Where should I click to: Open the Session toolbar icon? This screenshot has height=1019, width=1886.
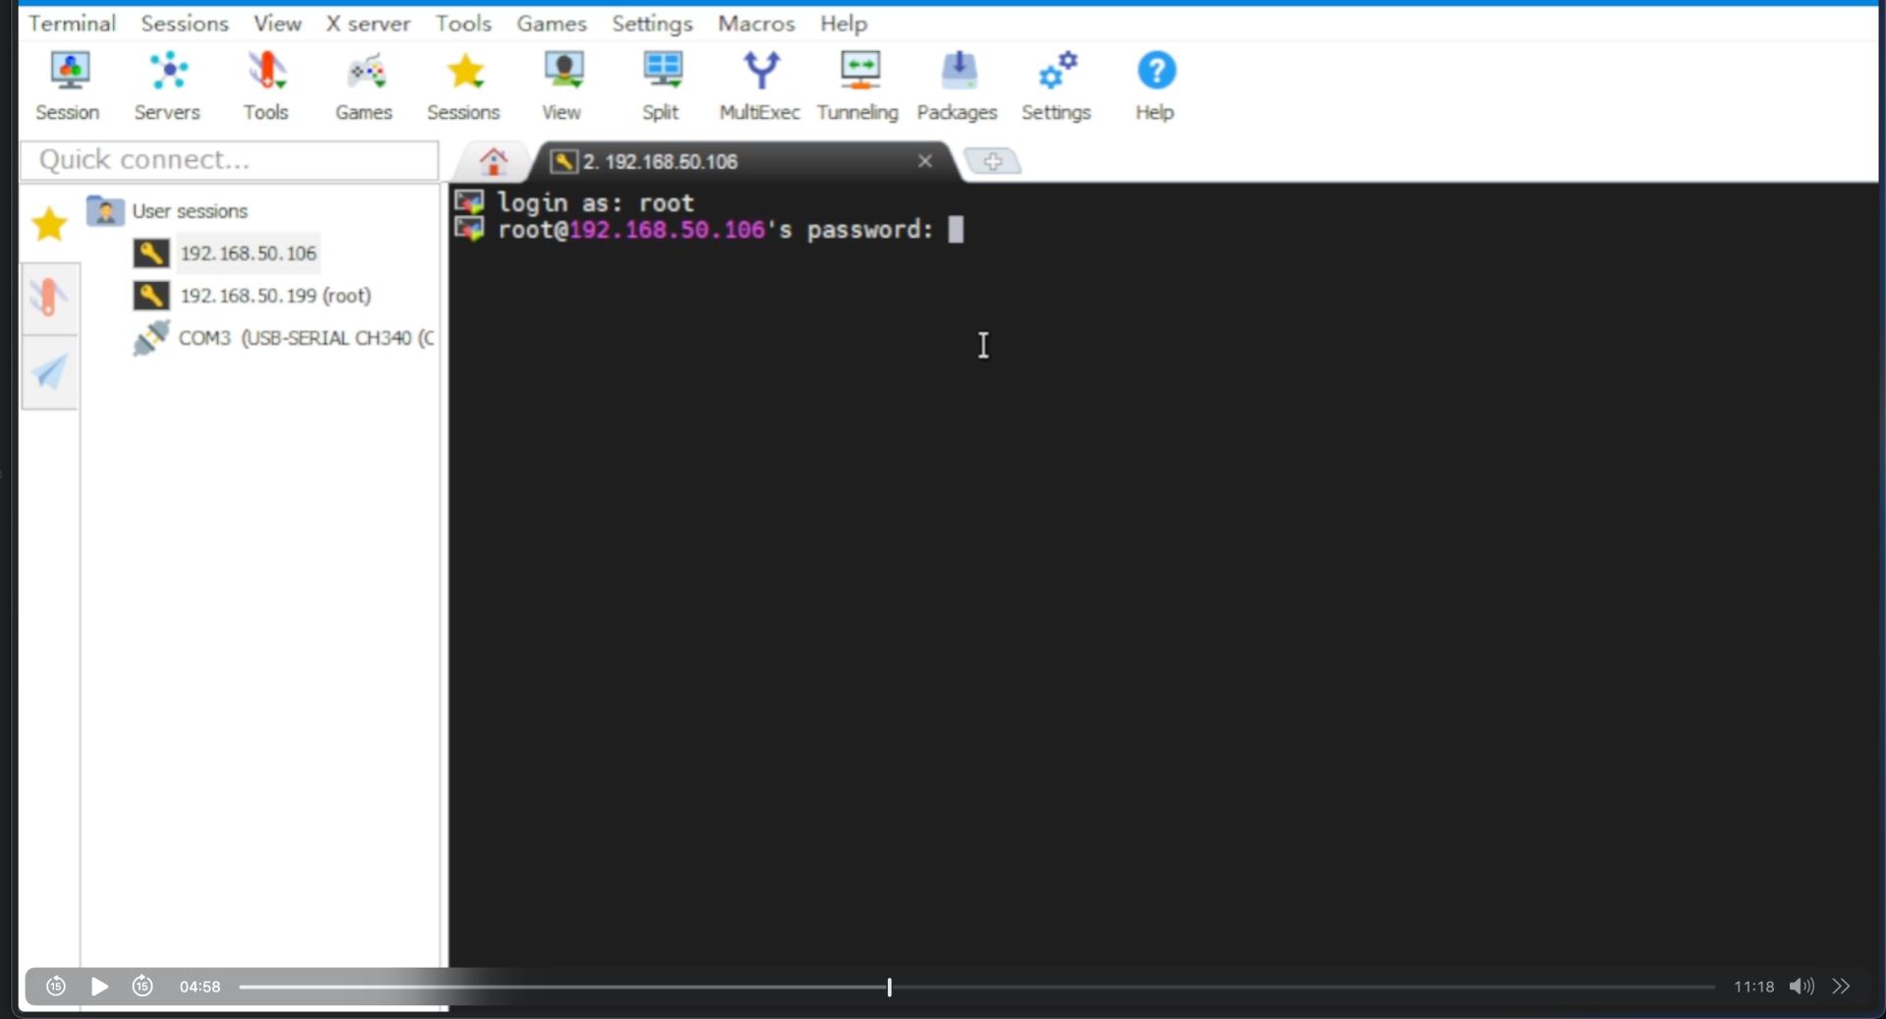tap(68, 85)
